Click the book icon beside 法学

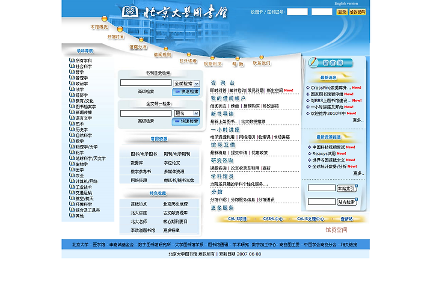coord(72,89)
